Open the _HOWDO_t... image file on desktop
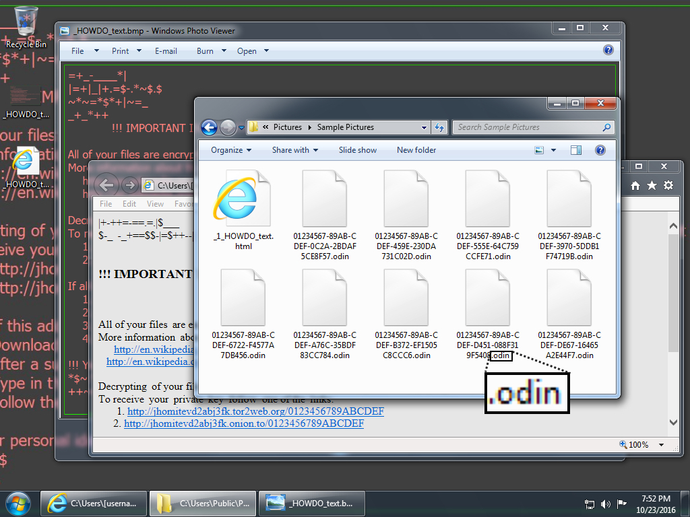Image resolution: width=690 pixels, height=517 pixels. 26,102
